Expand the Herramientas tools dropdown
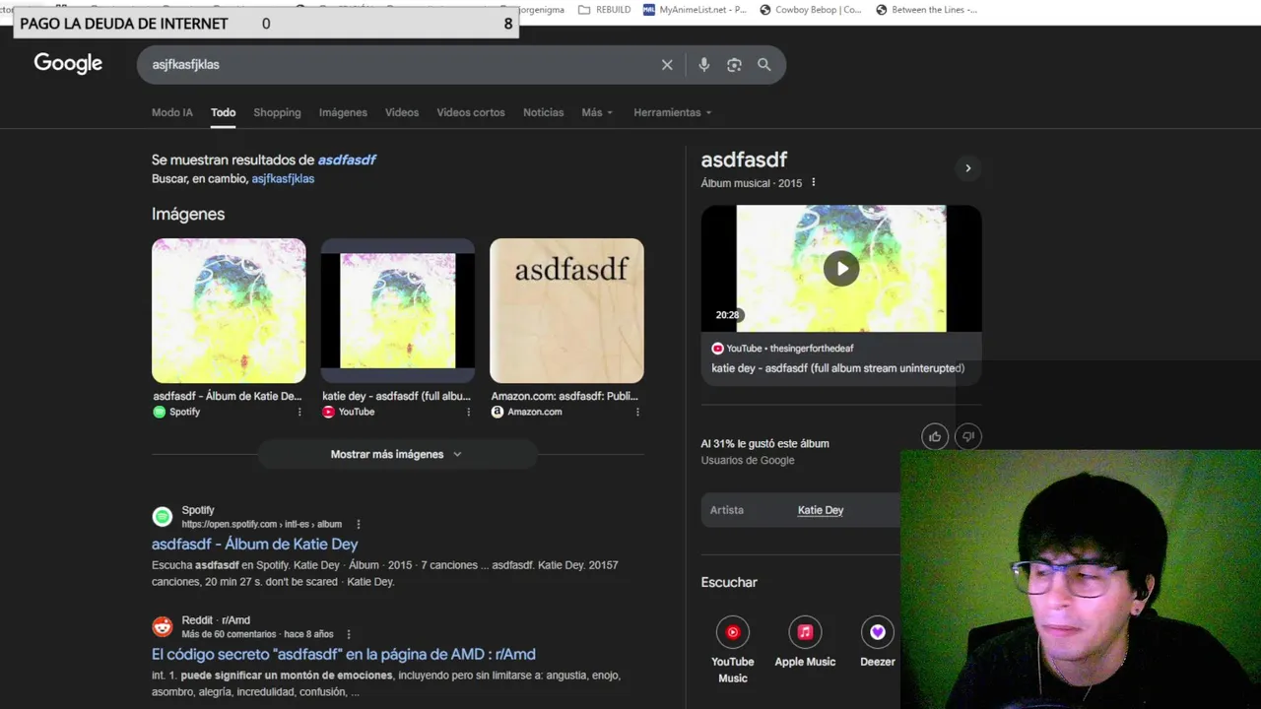Viewport: 1261px width, 709px height. pyautogui.click(x=673, y=112)
